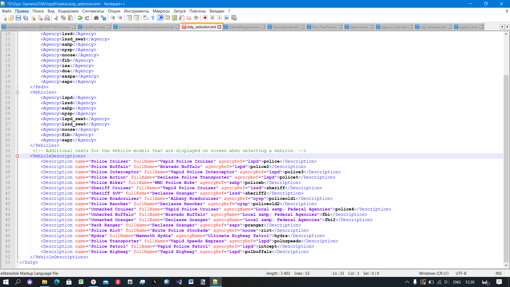The height and width of the screenshot is (287, 510).
Task: Toggle Show all characters pilcrow button
Action: point(153,18)
